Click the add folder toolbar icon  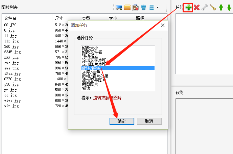pos(127,8)
